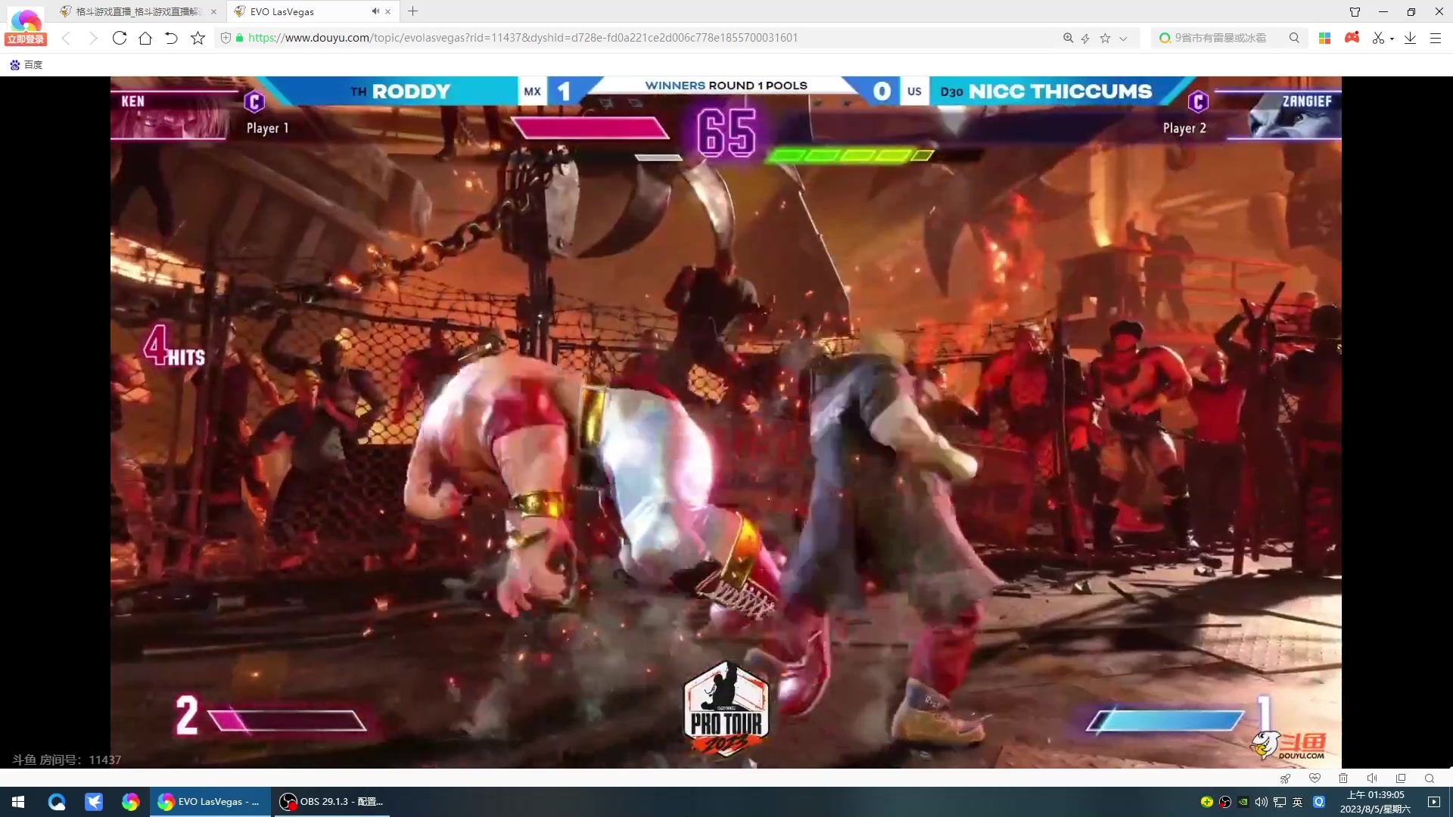Open the network tray icon
The height and width of the screenshot is (817, 1453).
1280,802
